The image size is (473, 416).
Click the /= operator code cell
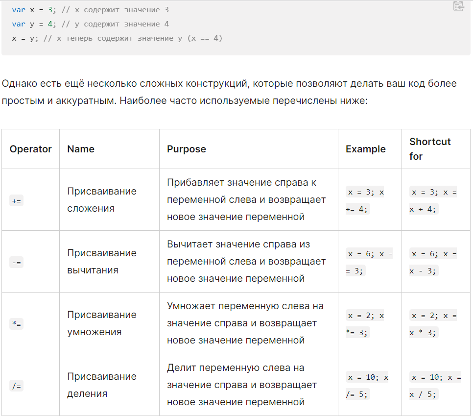click(x=16, y=386)
